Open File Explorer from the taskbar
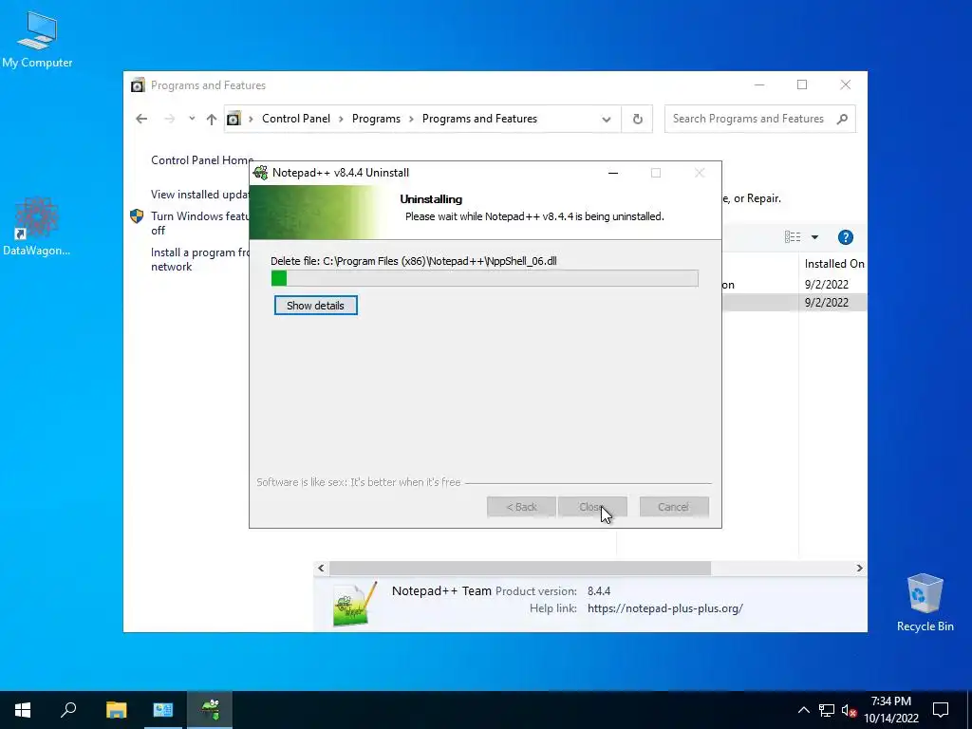 click(x=116, y=710)
